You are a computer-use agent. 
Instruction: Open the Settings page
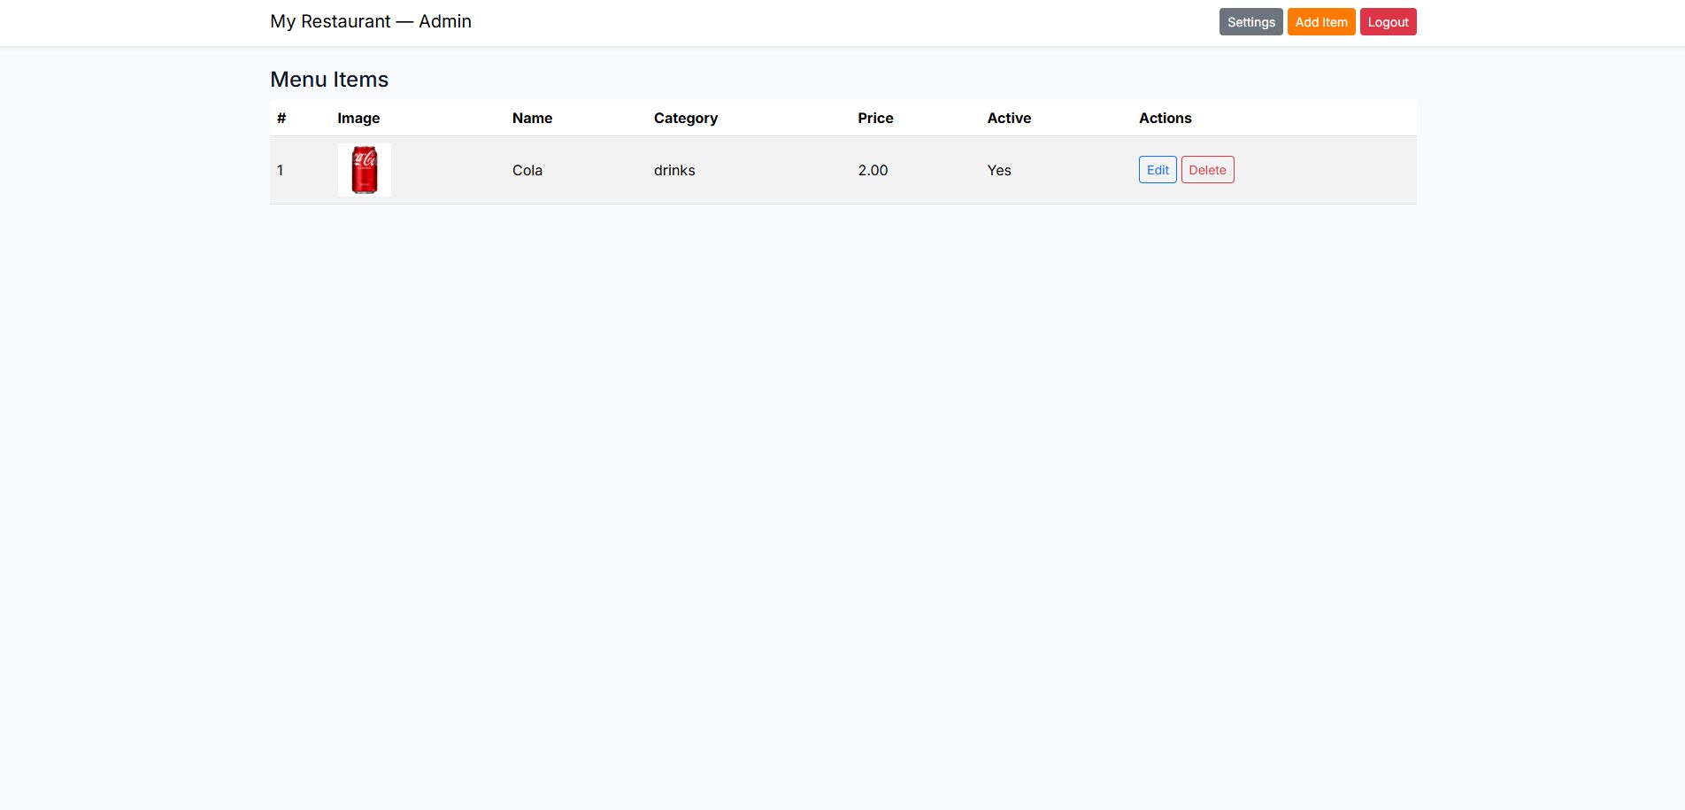1250,22
